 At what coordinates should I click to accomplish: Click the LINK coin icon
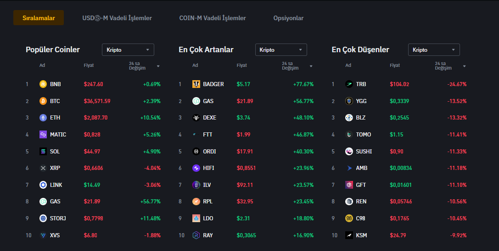point(43,185)
